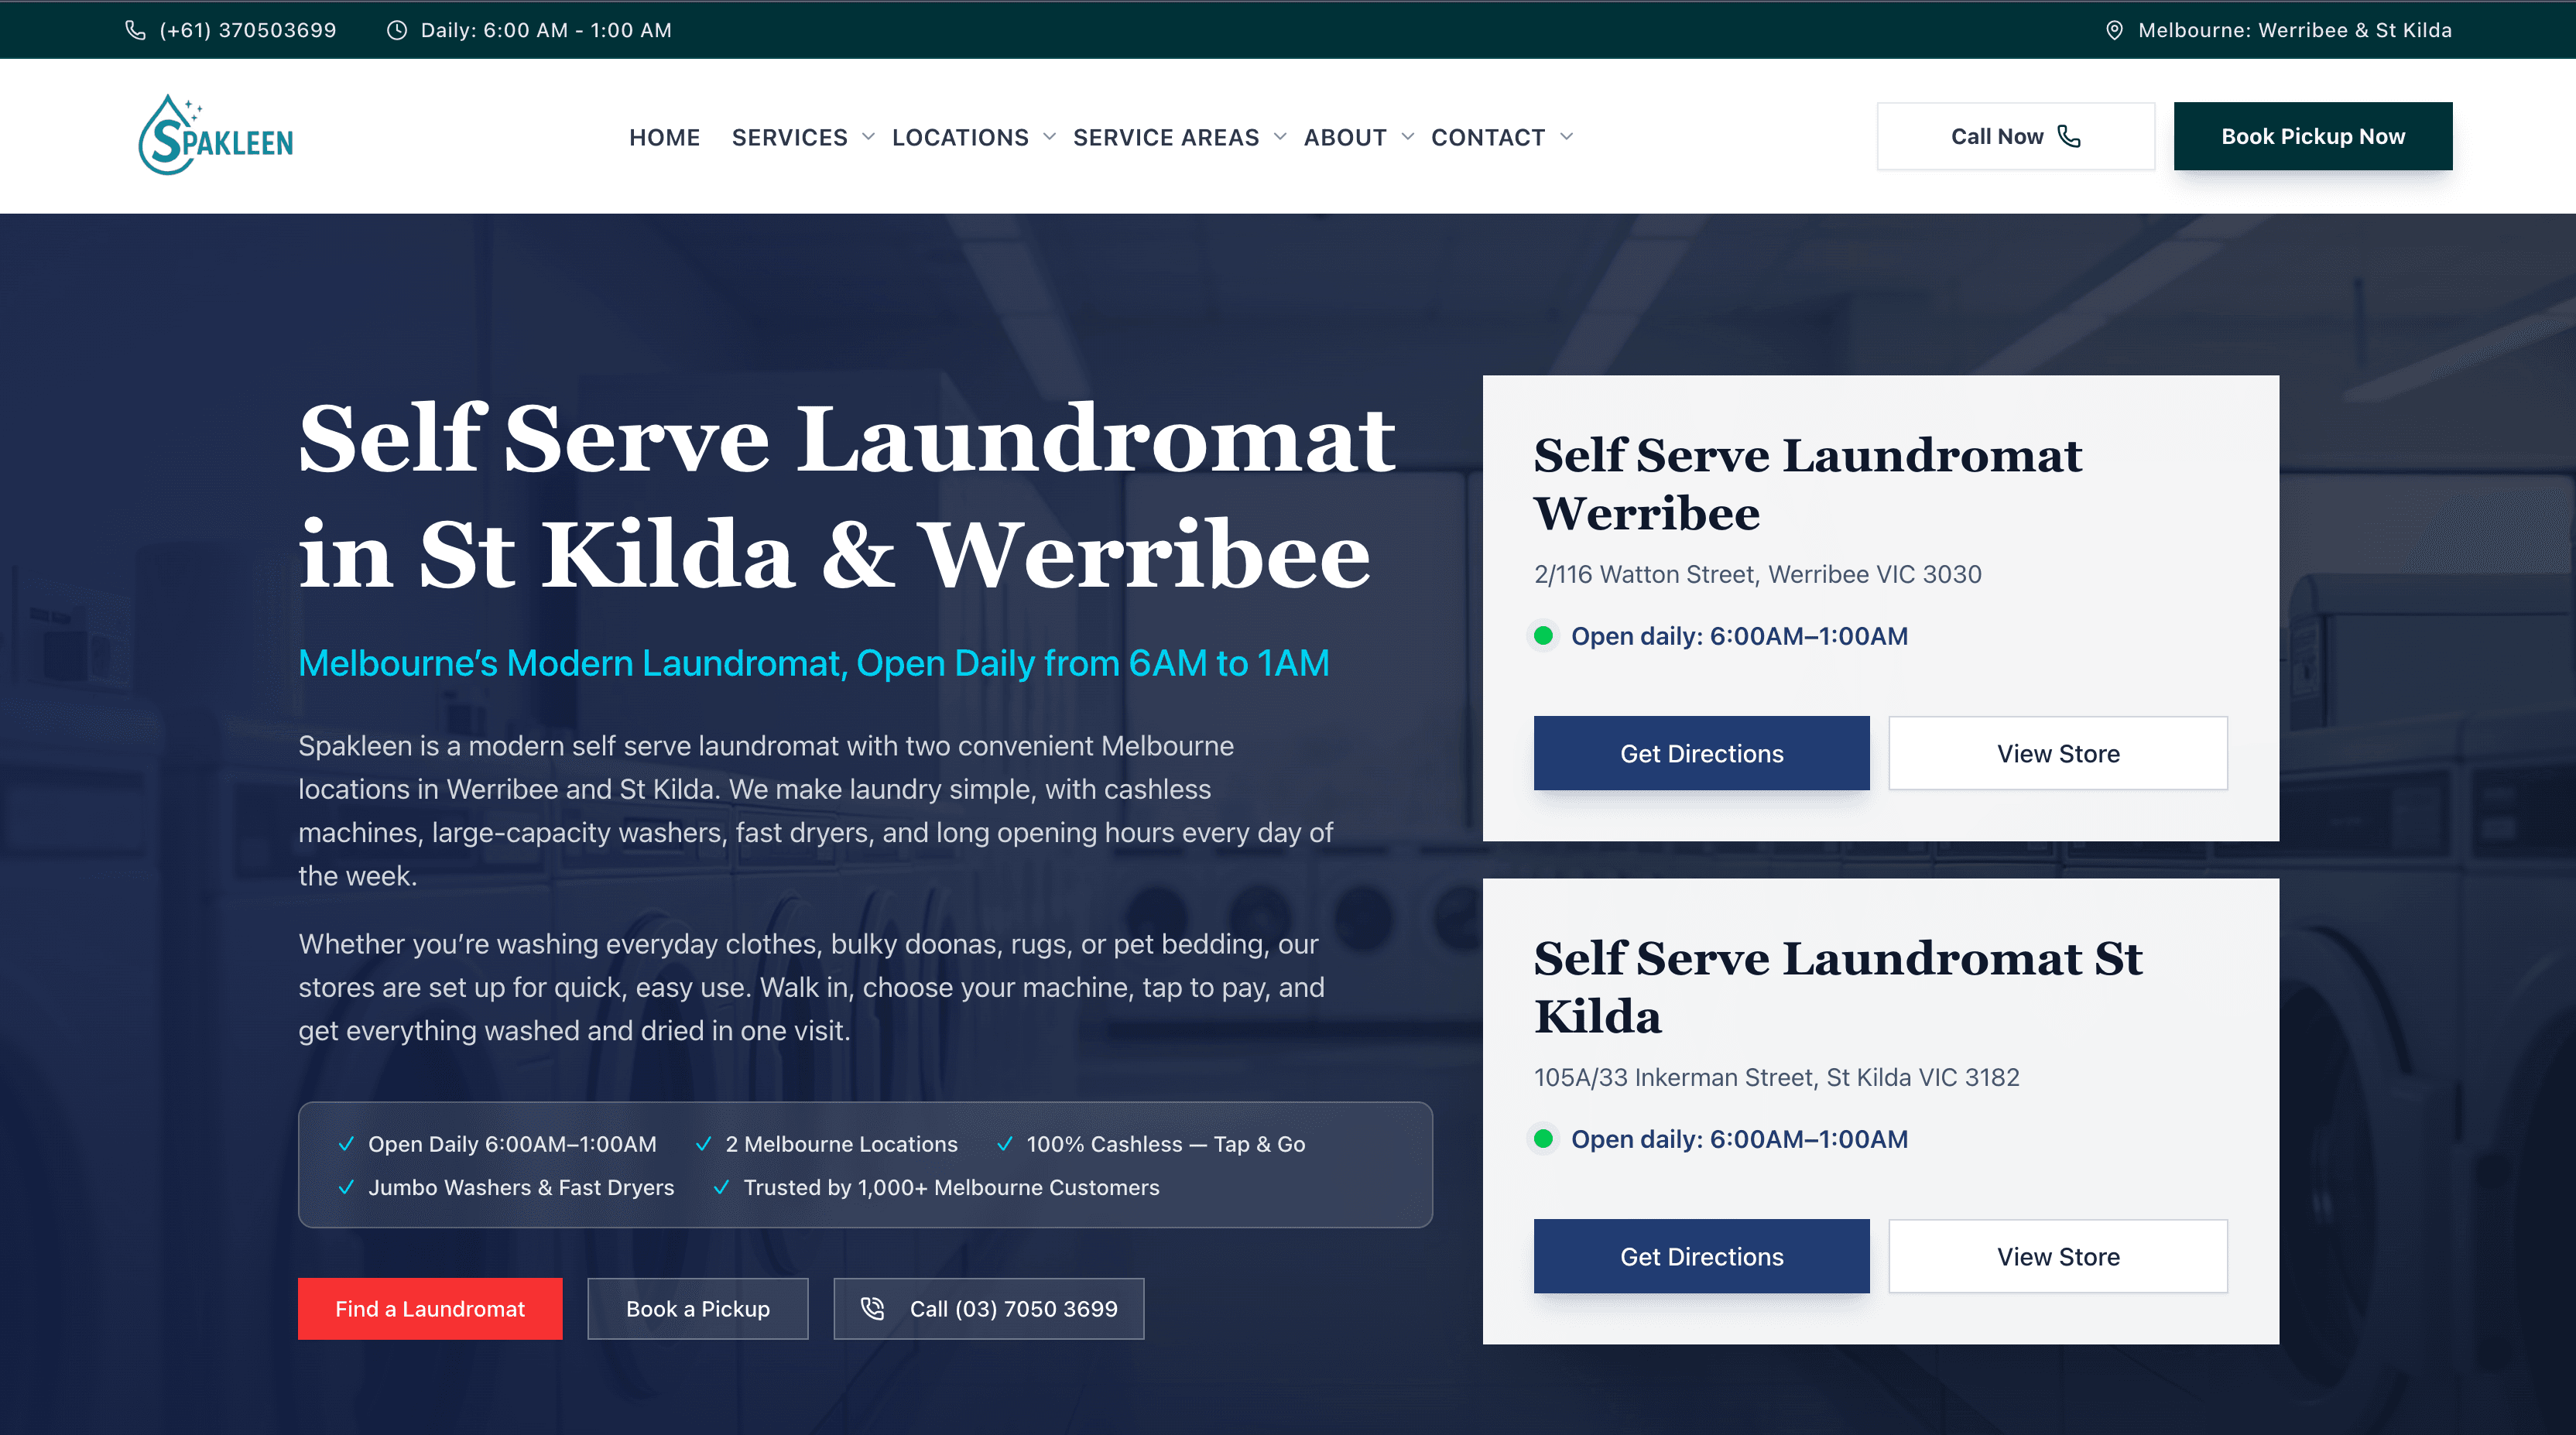Click the checkmark beside Open Daily 6:00AM–1:00AM
This screenshot has width=2576, height=1435.
pos(346,1143)
